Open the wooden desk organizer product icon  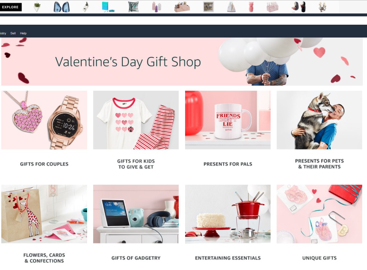182,7
